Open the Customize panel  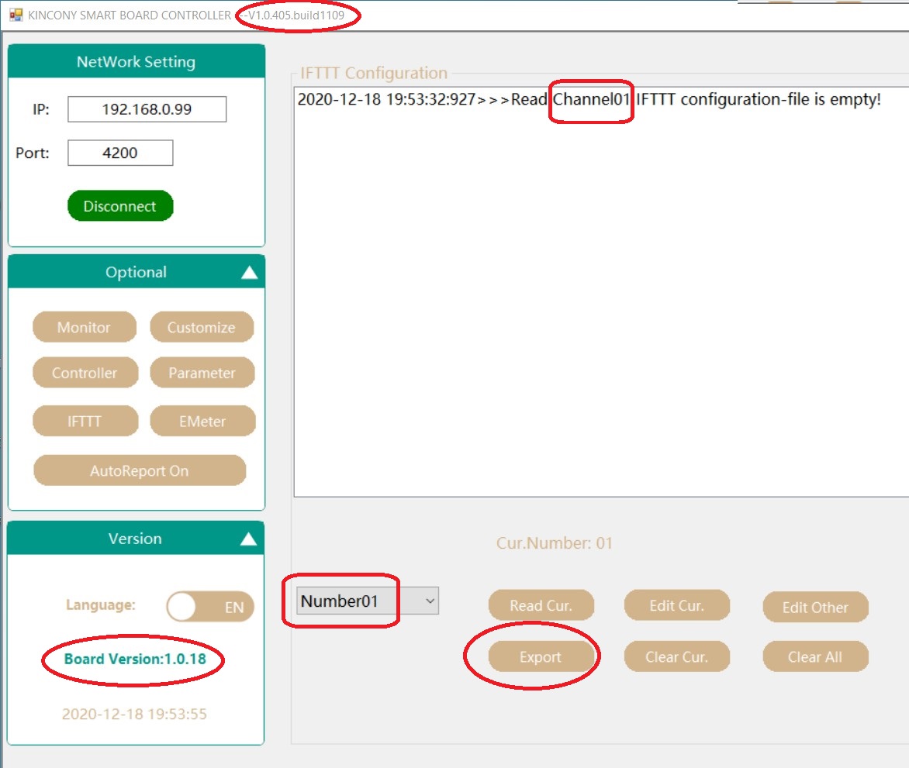(201, 327)
